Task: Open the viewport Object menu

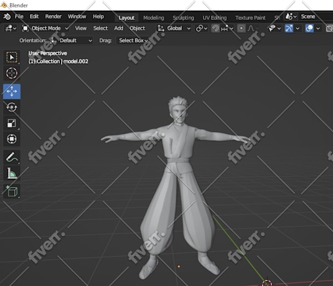Action: click(137, 28)
